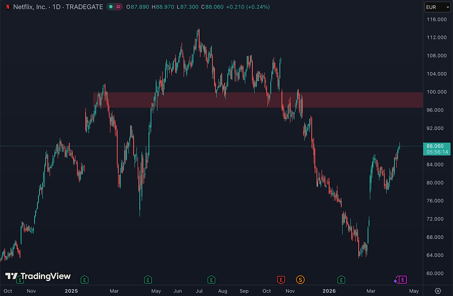
Task: Click the 116.000 price axis label
Action: click(436, 19)
